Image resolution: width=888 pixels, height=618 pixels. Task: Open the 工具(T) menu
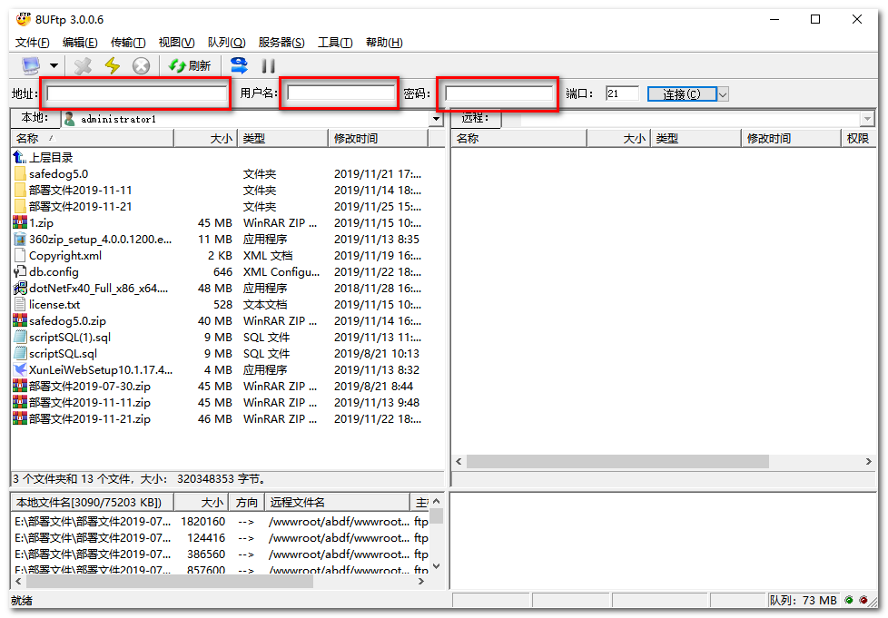pyautogui.click(x=335, y=43)
